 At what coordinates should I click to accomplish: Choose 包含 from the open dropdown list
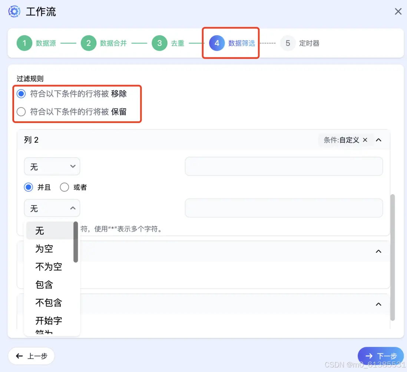coord(45,285)
